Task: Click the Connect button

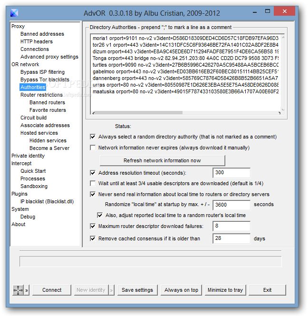Action: pyautogui.click(x=52, y=290)
